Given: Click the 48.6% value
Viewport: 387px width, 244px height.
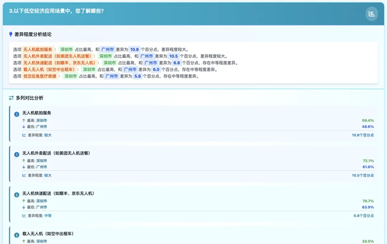Looking at the screenshot, I should tap(368, 126).
